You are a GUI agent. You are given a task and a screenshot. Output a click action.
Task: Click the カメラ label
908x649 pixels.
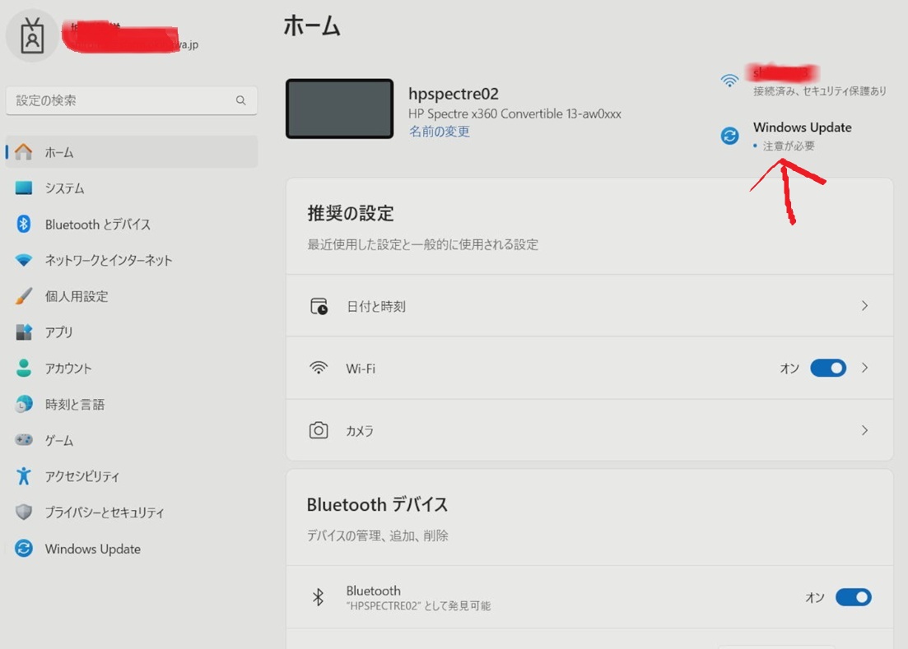pyautogui.click(x=359, y=431)
